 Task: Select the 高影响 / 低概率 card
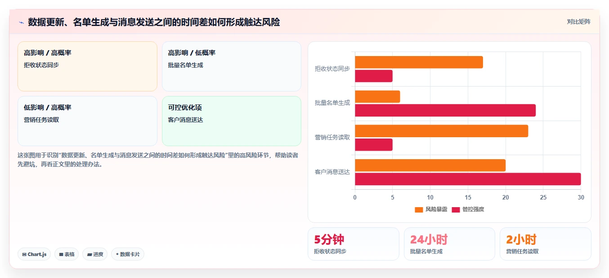coord(232,66)
